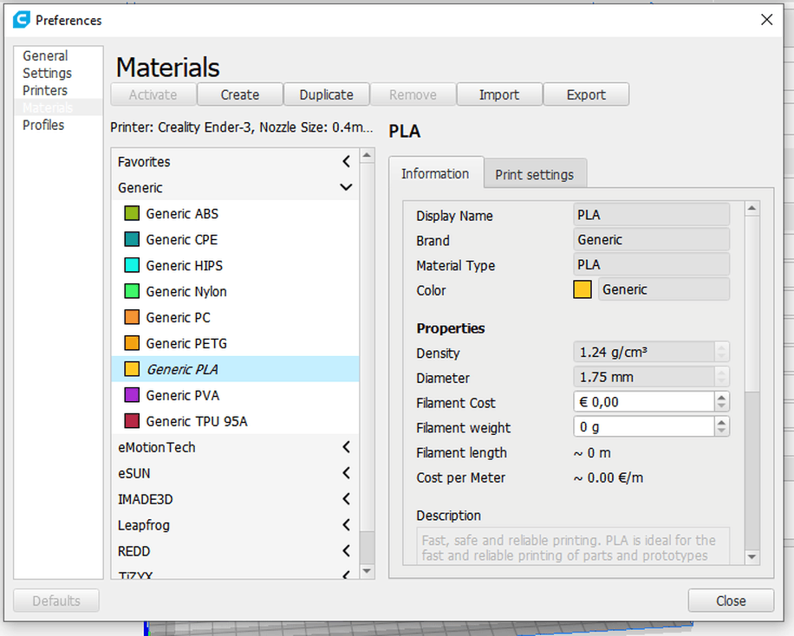The image size is (794, 636).
Task: Select Generic PLA in material list
Action: (x=235, y=369)
